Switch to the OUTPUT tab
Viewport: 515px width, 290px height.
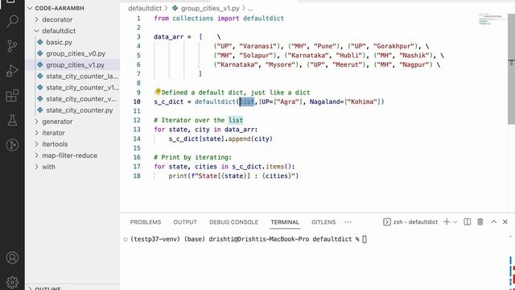point(185,222)
